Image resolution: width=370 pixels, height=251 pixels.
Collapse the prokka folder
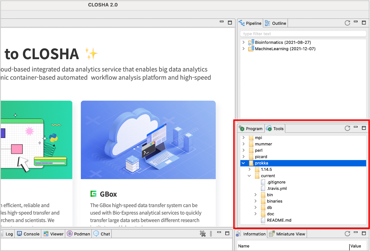tap(243, 163)
